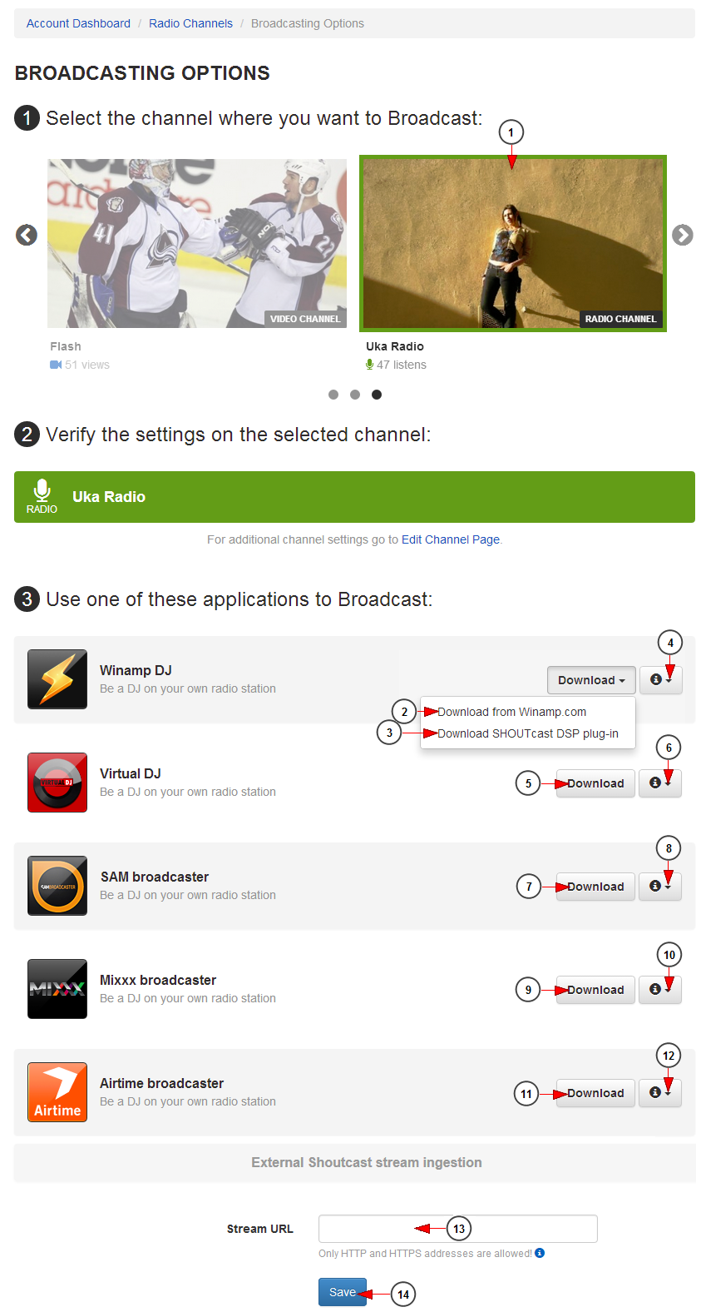Select the Uka Radio channel thumbnail
The width and height of the screenshot is (701, 1312).
tap(512, 243)
